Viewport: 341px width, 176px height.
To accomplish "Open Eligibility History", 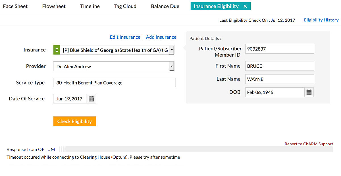I will point(321,20).
